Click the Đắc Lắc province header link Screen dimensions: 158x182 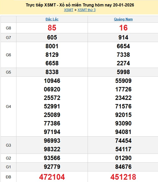click(52, 19)
